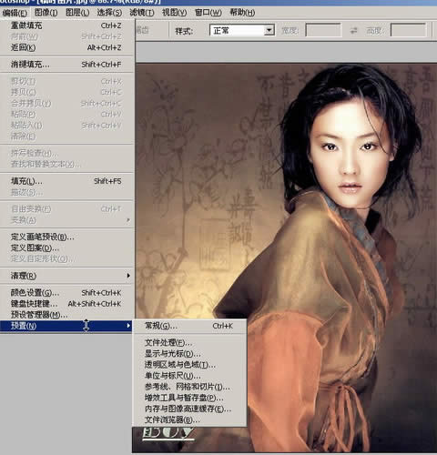Select 内存与图像高速缓存(E)... entry

pyautogui.click(x=189, y=409)
